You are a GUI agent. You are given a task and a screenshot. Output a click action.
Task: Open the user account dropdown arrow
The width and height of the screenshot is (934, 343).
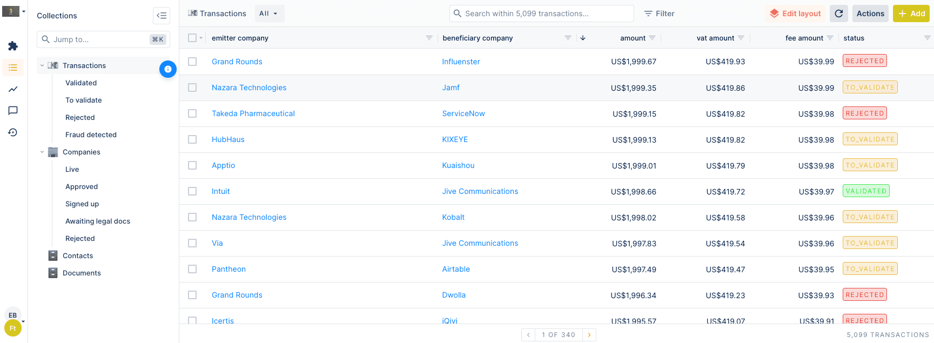23,321
